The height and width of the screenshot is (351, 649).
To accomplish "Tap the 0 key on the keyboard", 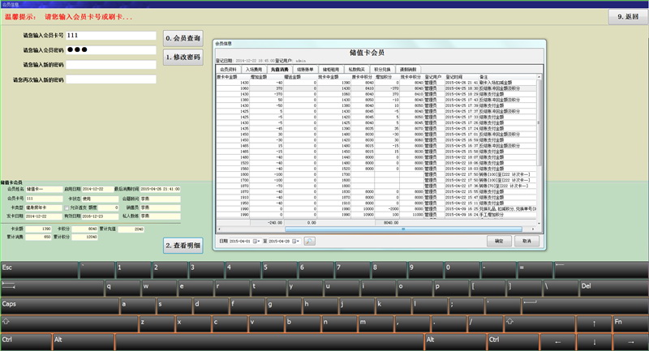I will (x=462, y=270).
